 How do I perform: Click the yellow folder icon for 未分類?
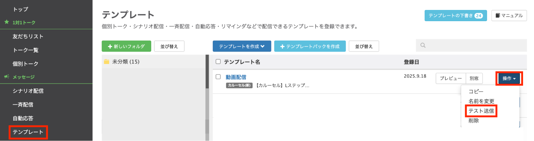(x=107, y=62)
